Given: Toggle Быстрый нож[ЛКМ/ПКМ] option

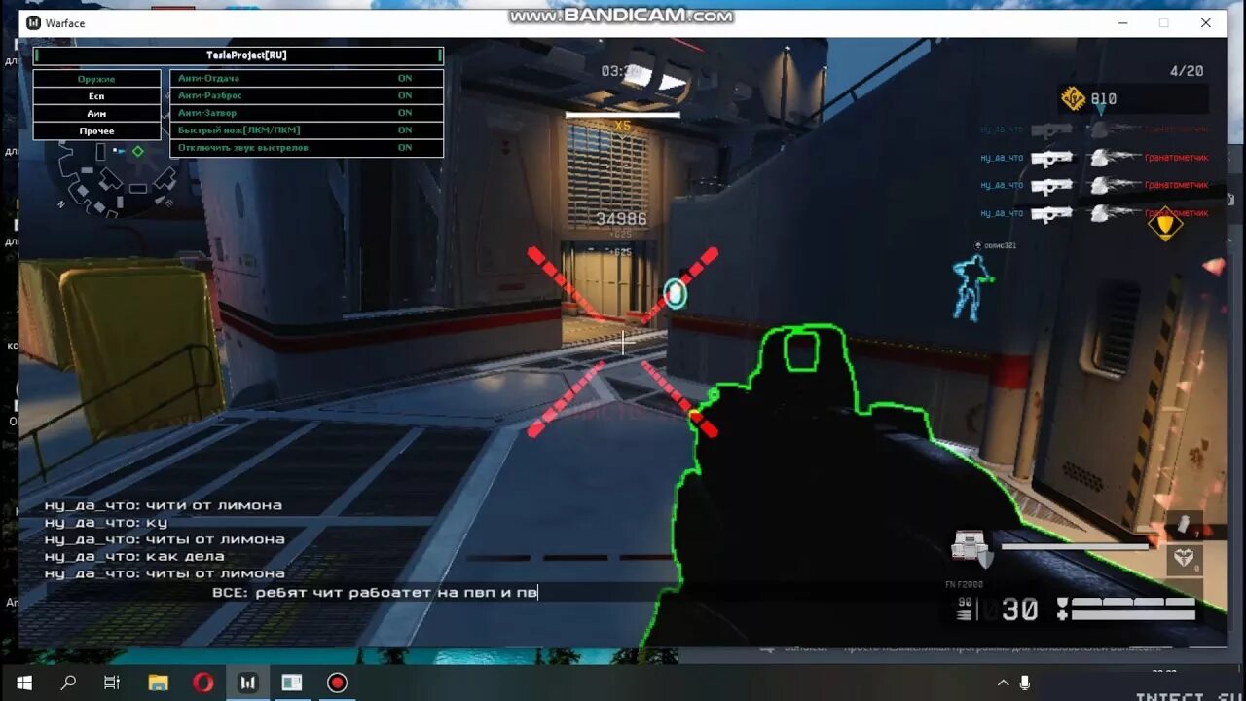Looking at the screenshot, I should coord(307,130).
